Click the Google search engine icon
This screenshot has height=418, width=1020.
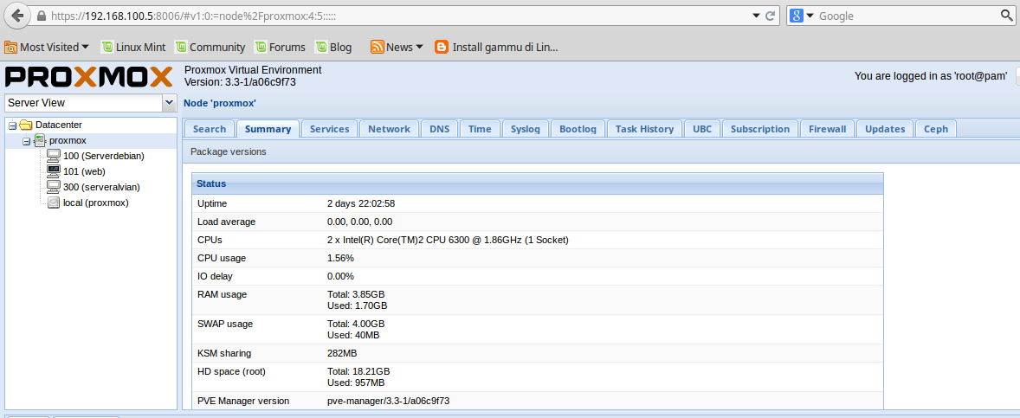click(x=797, y=16)
